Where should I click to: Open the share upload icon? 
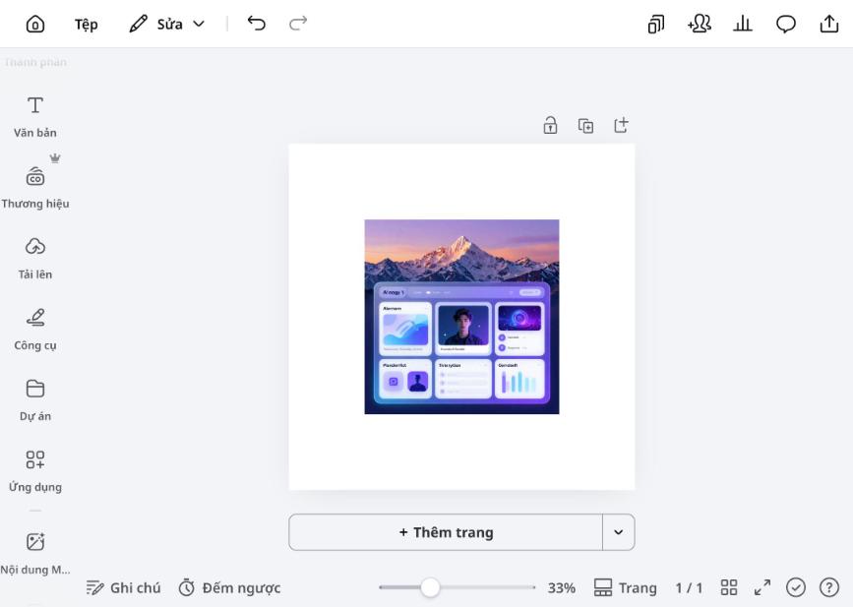[828, 25]
